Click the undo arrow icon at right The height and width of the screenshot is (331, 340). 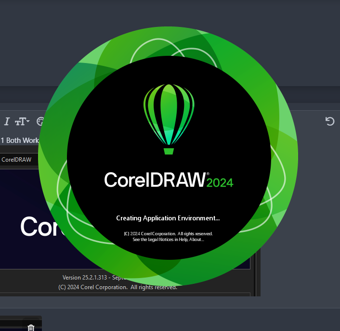coord(330,121)
